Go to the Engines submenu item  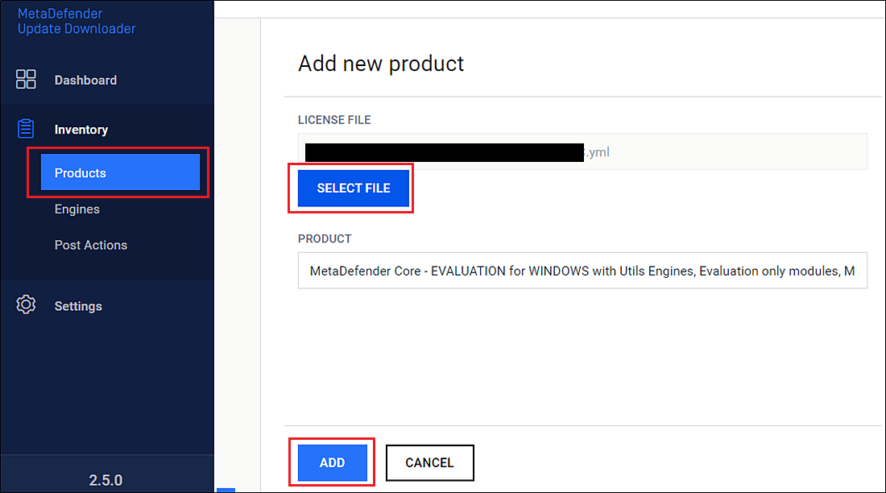click(x=77, y=209)
